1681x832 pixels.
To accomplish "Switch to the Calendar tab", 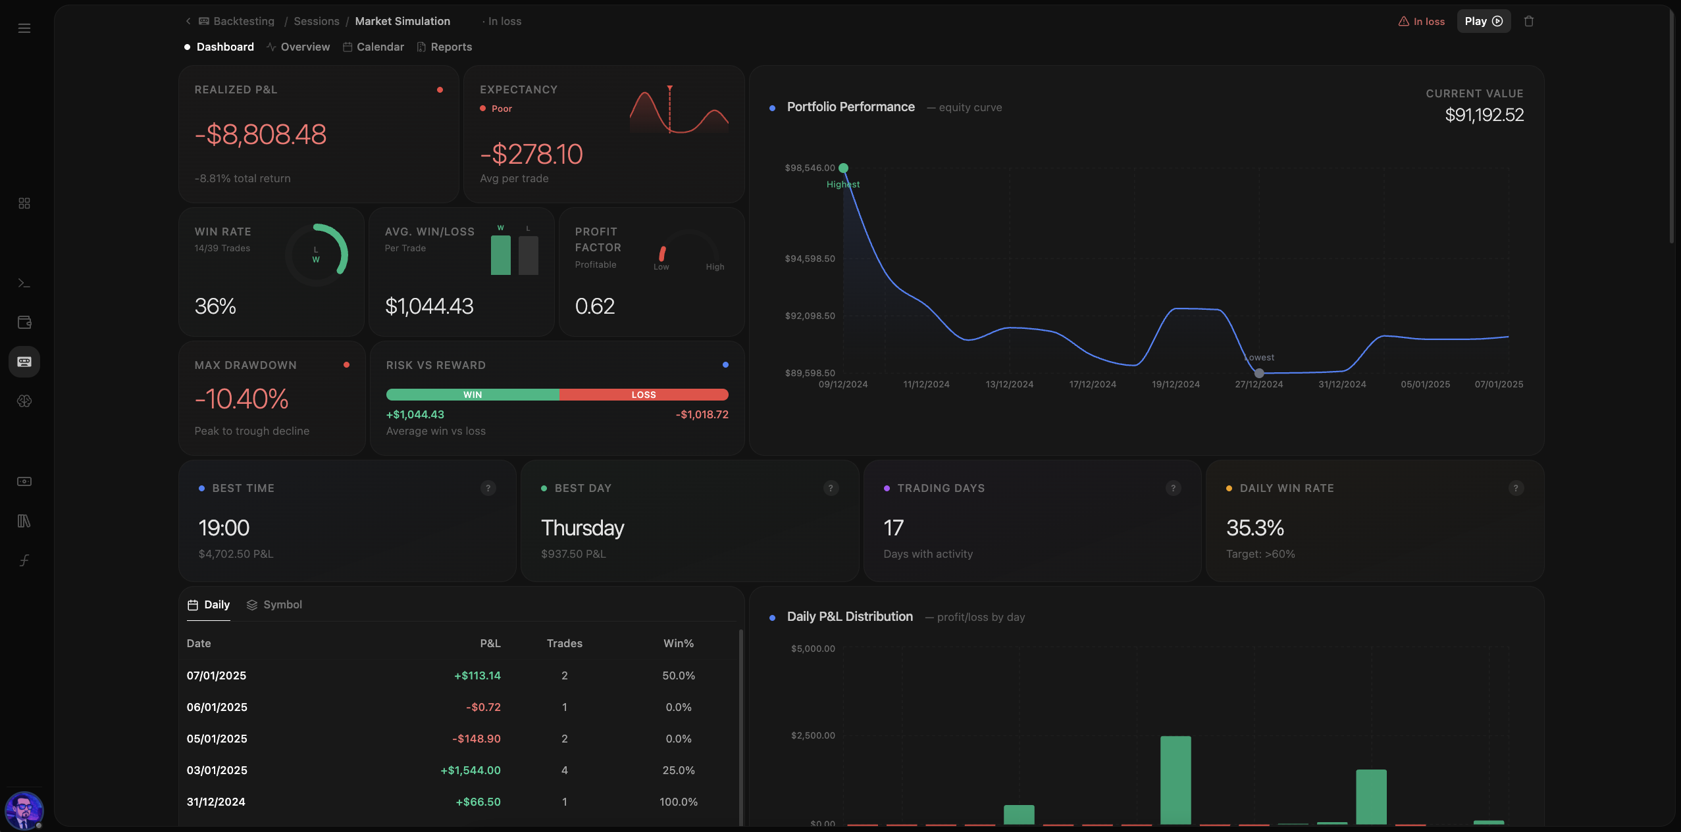I will click(373, 47).
